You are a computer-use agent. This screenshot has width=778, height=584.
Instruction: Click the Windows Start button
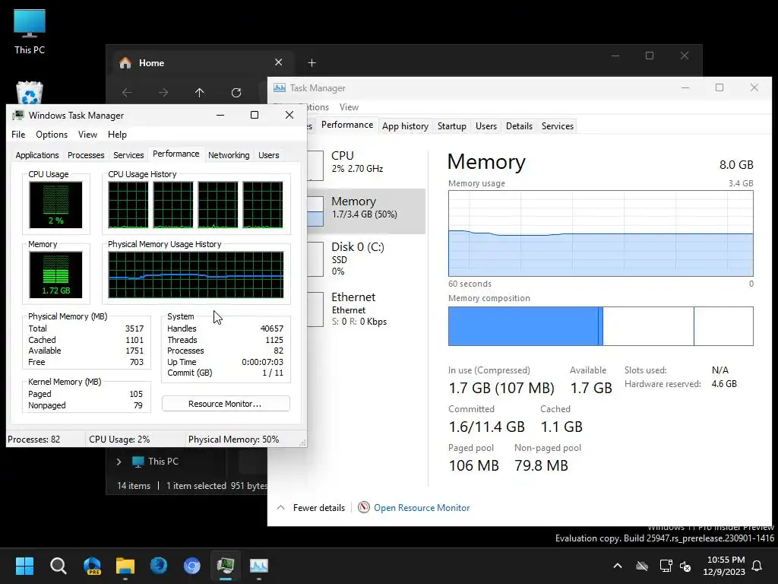click(x=24, y=566)
